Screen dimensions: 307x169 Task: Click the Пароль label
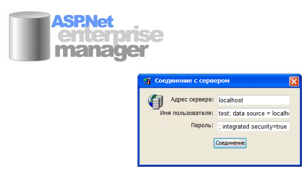202,125
